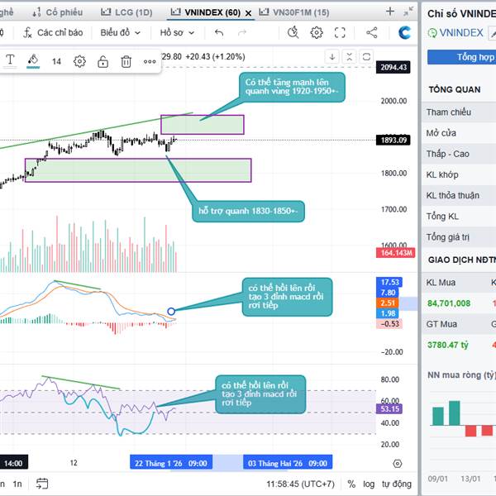Open the go-to-date calendar icon
Image resolution: width=496 pixels, height=496 pixels.
42,484
